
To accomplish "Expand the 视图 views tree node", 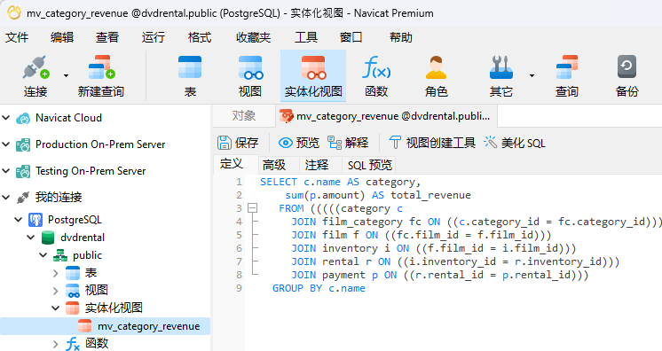I will coord(55,291).
